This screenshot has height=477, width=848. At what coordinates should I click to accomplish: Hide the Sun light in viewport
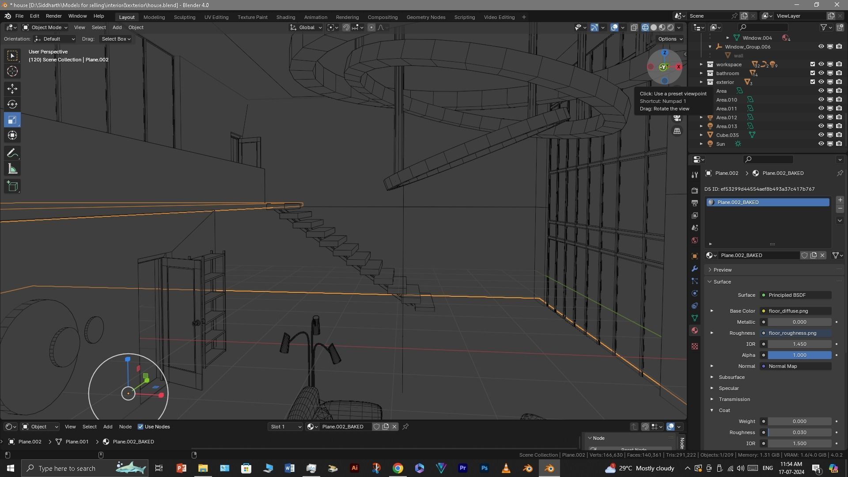tap(821, 144)
